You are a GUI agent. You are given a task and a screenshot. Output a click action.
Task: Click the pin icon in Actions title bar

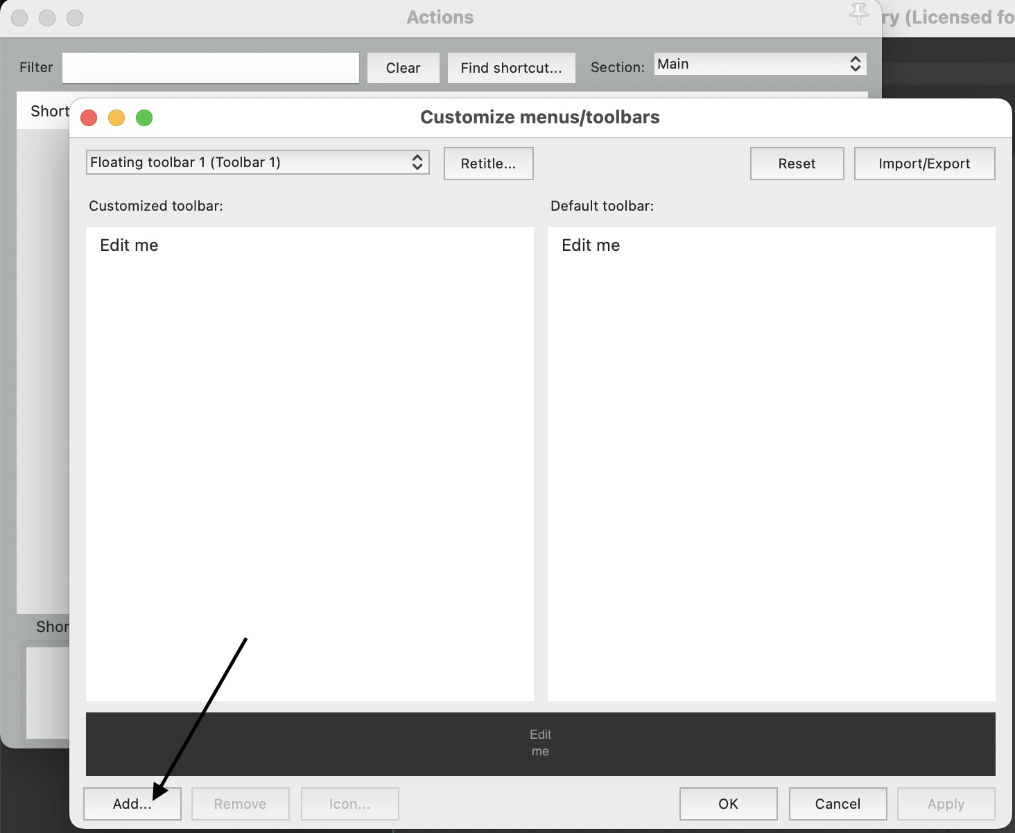click(x=858, y=13)
